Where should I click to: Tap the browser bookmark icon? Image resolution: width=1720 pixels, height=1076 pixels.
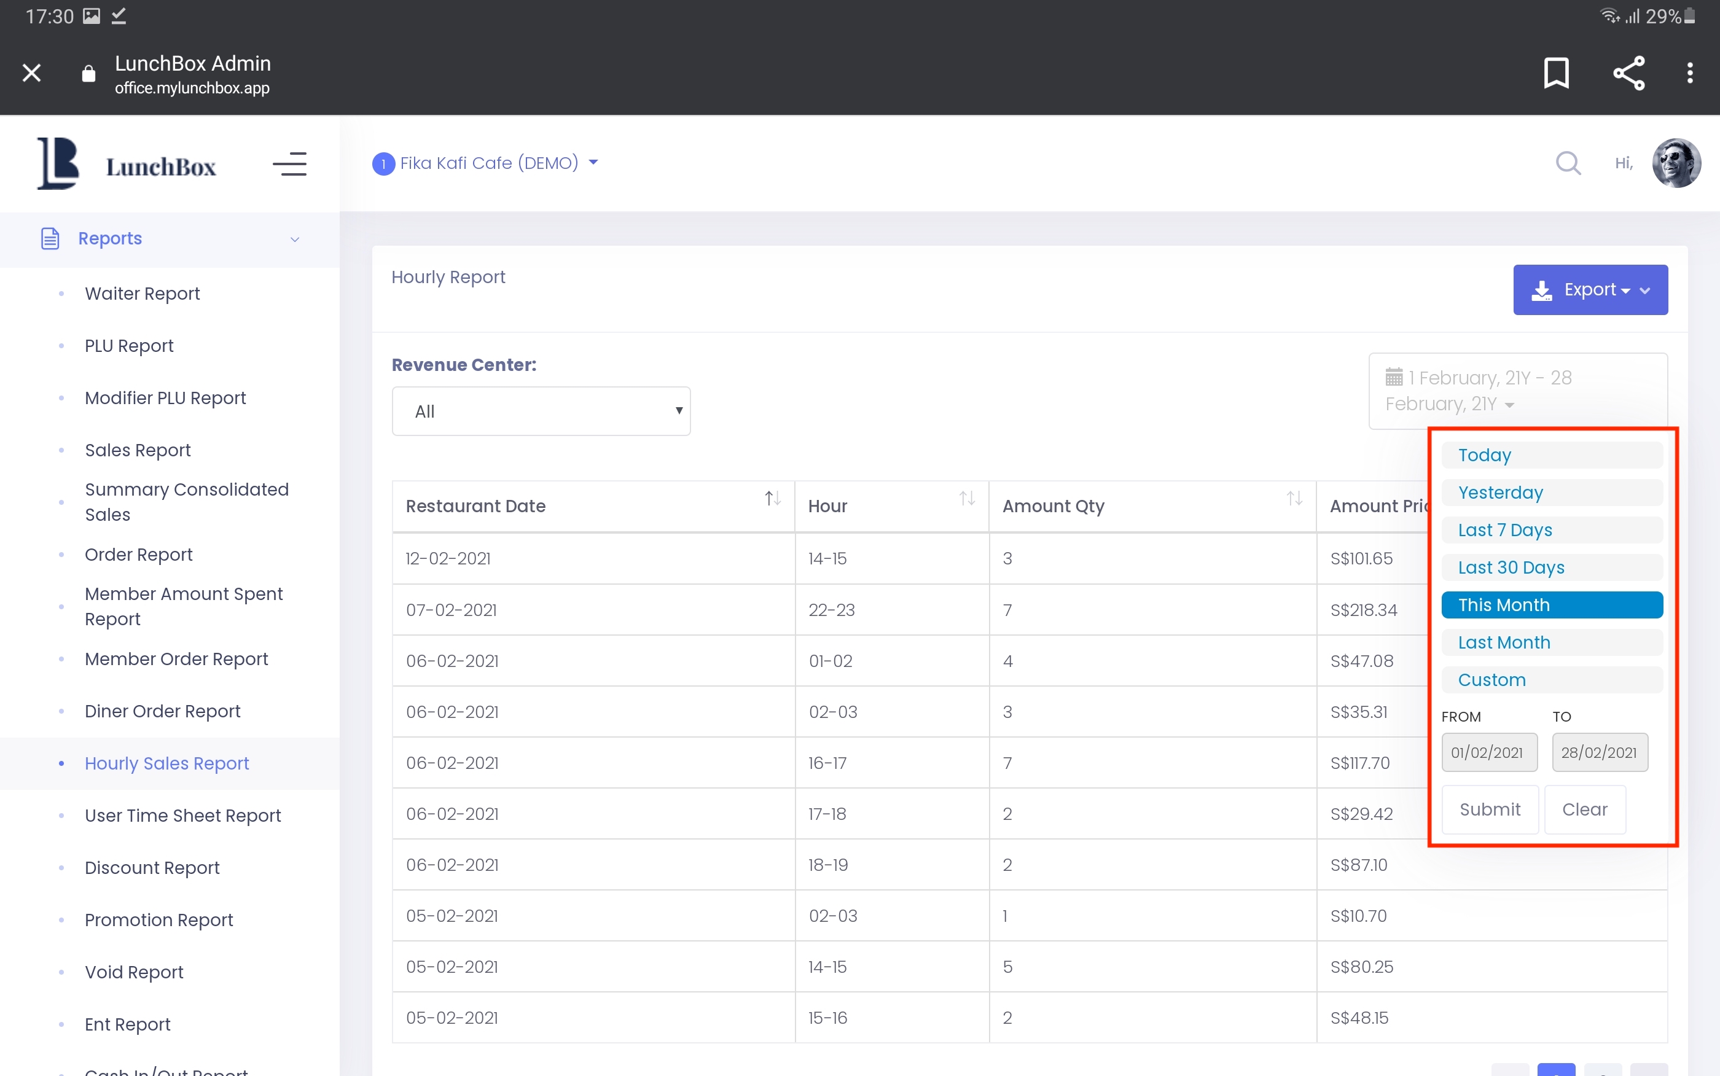tap(1555, 72)
